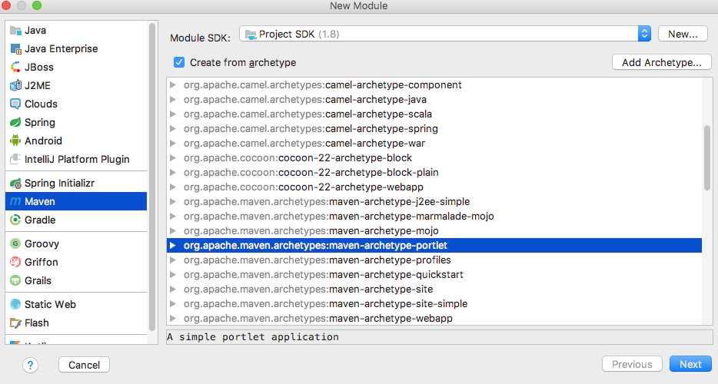The width and height of the screenshot is (718, 384).
Task: Select the J2ME icon
Action: 15,85
